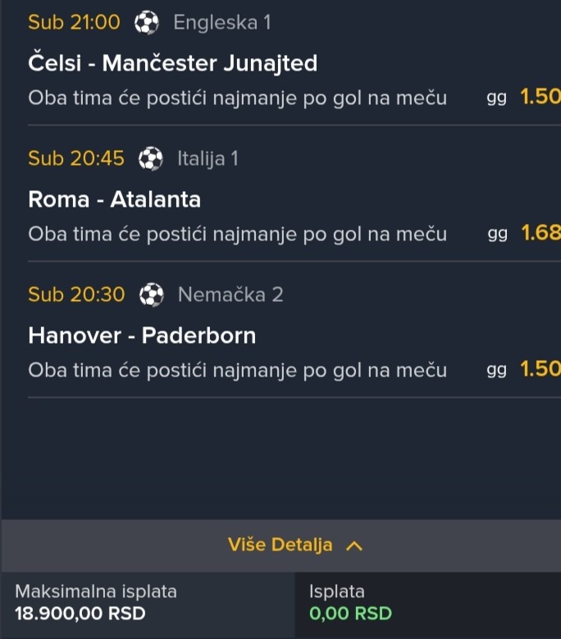Click the Sub 20:45 kickoff time
This screenshot has height=639, width=561.
pyautogui.click(x=76, y=158)
